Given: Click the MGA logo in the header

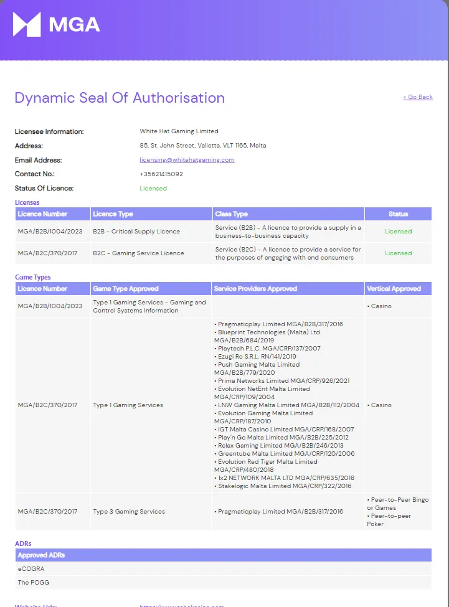Looking at the screenshot, I should tap(56, 24).
